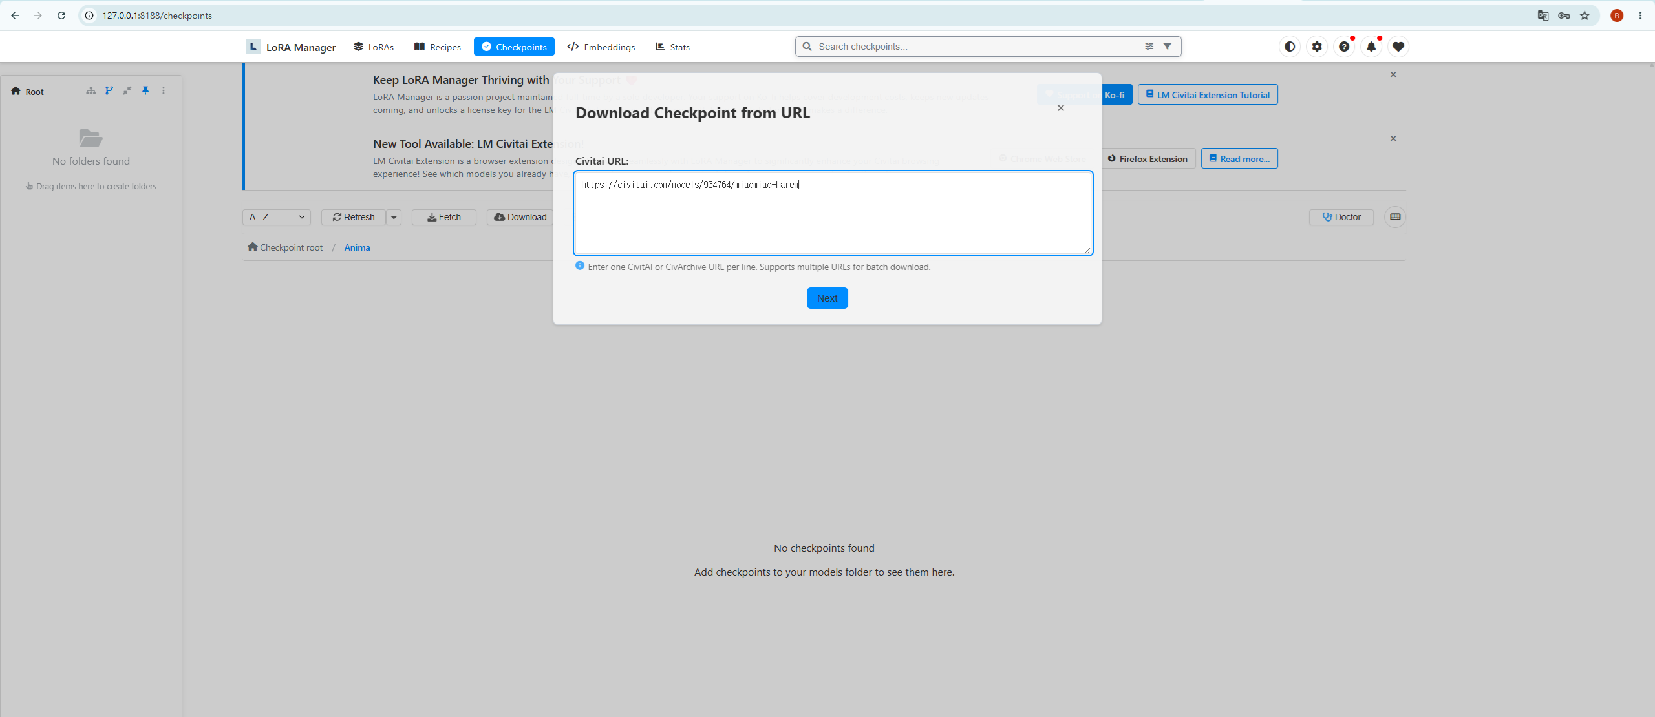Toggle the light/dark theme
The image size is (1655, 717).
(x=1290, y=47)
